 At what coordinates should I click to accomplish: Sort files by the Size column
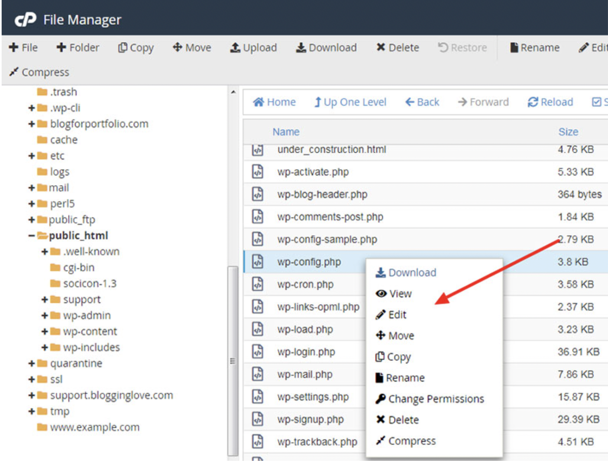[x=568, y=132]
